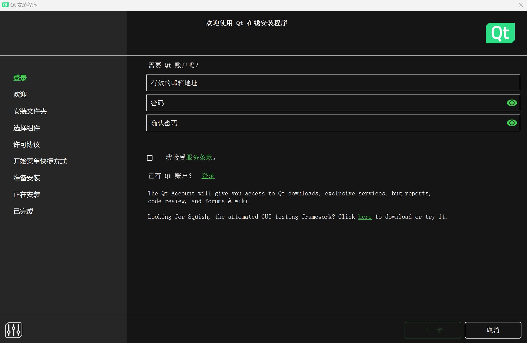Image resolution: width=527 pixels, height=343 pixels.
Task: Click the 取消 cancel button
Action: [493, 330]
